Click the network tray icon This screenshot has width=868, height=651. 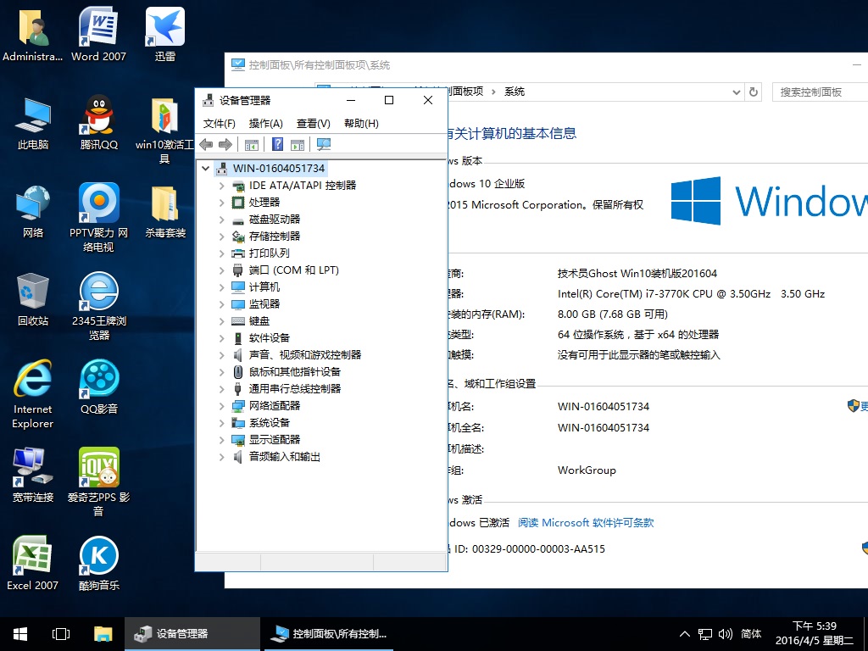[704, 634]
